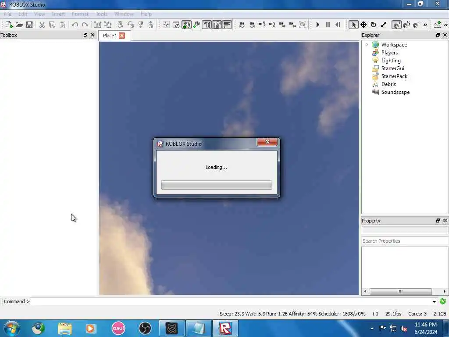Select Lighting in Explorer

tap(391, 61)
